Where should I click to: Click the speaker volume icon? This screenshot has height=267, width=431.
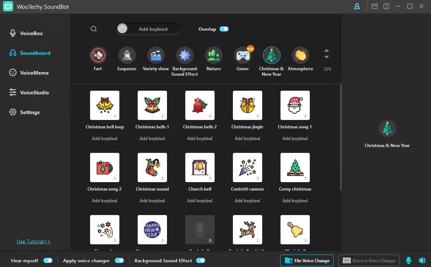[422, 260]
